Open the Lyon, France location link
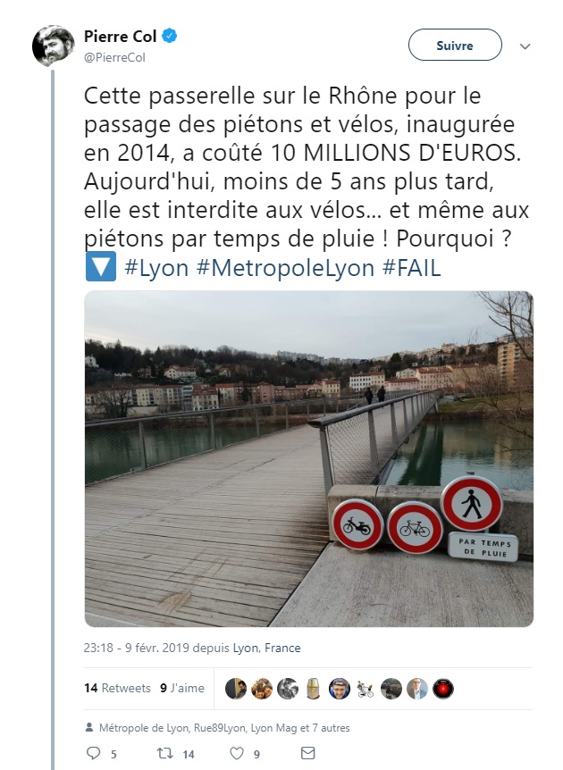Image resolution: width=563 pixels, height=770 pixels. (x=267, y=648)
